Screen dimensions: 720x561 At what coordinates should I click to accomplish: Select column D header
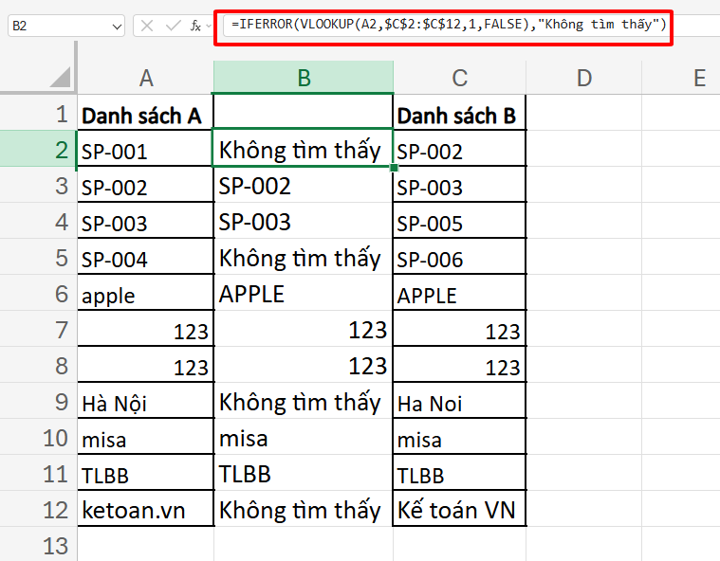(x=584, y=77)
